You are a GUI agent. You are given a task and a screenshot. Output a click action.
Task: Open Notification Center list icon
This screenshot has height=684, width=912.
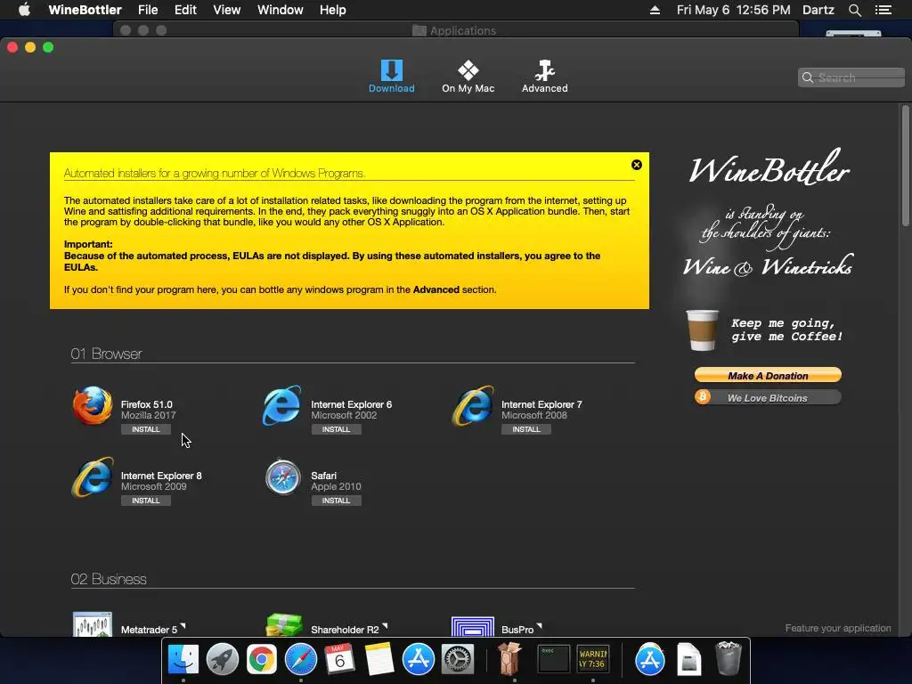point(883,10)
